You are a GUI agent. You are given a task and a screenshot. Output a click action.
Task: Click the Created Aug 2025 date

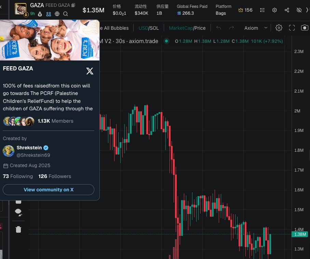coord(30,165)
